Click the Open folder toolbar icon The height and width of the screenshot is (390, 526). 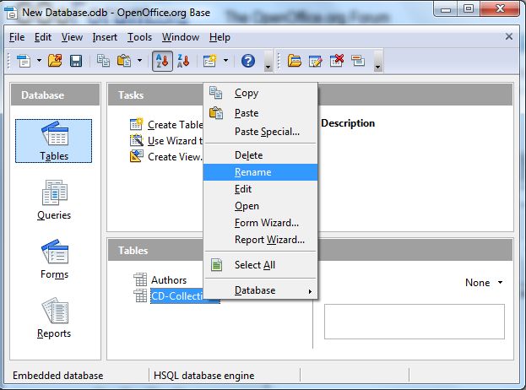(x=56, y=61)
